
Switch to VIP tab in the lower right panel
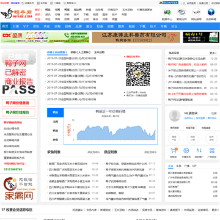tap(194, 166)
